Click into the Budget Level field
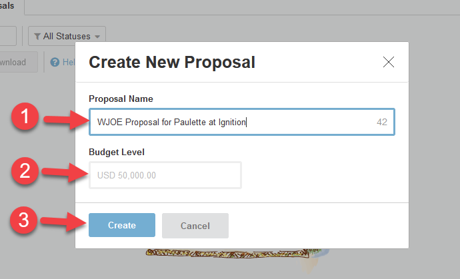This screenshot has height=279, width=460. pos(165,175)
